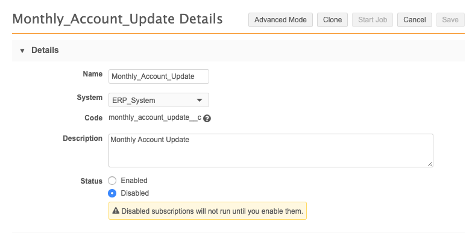
Task: Click into the Name input field
Action: [x=159, y=76]
